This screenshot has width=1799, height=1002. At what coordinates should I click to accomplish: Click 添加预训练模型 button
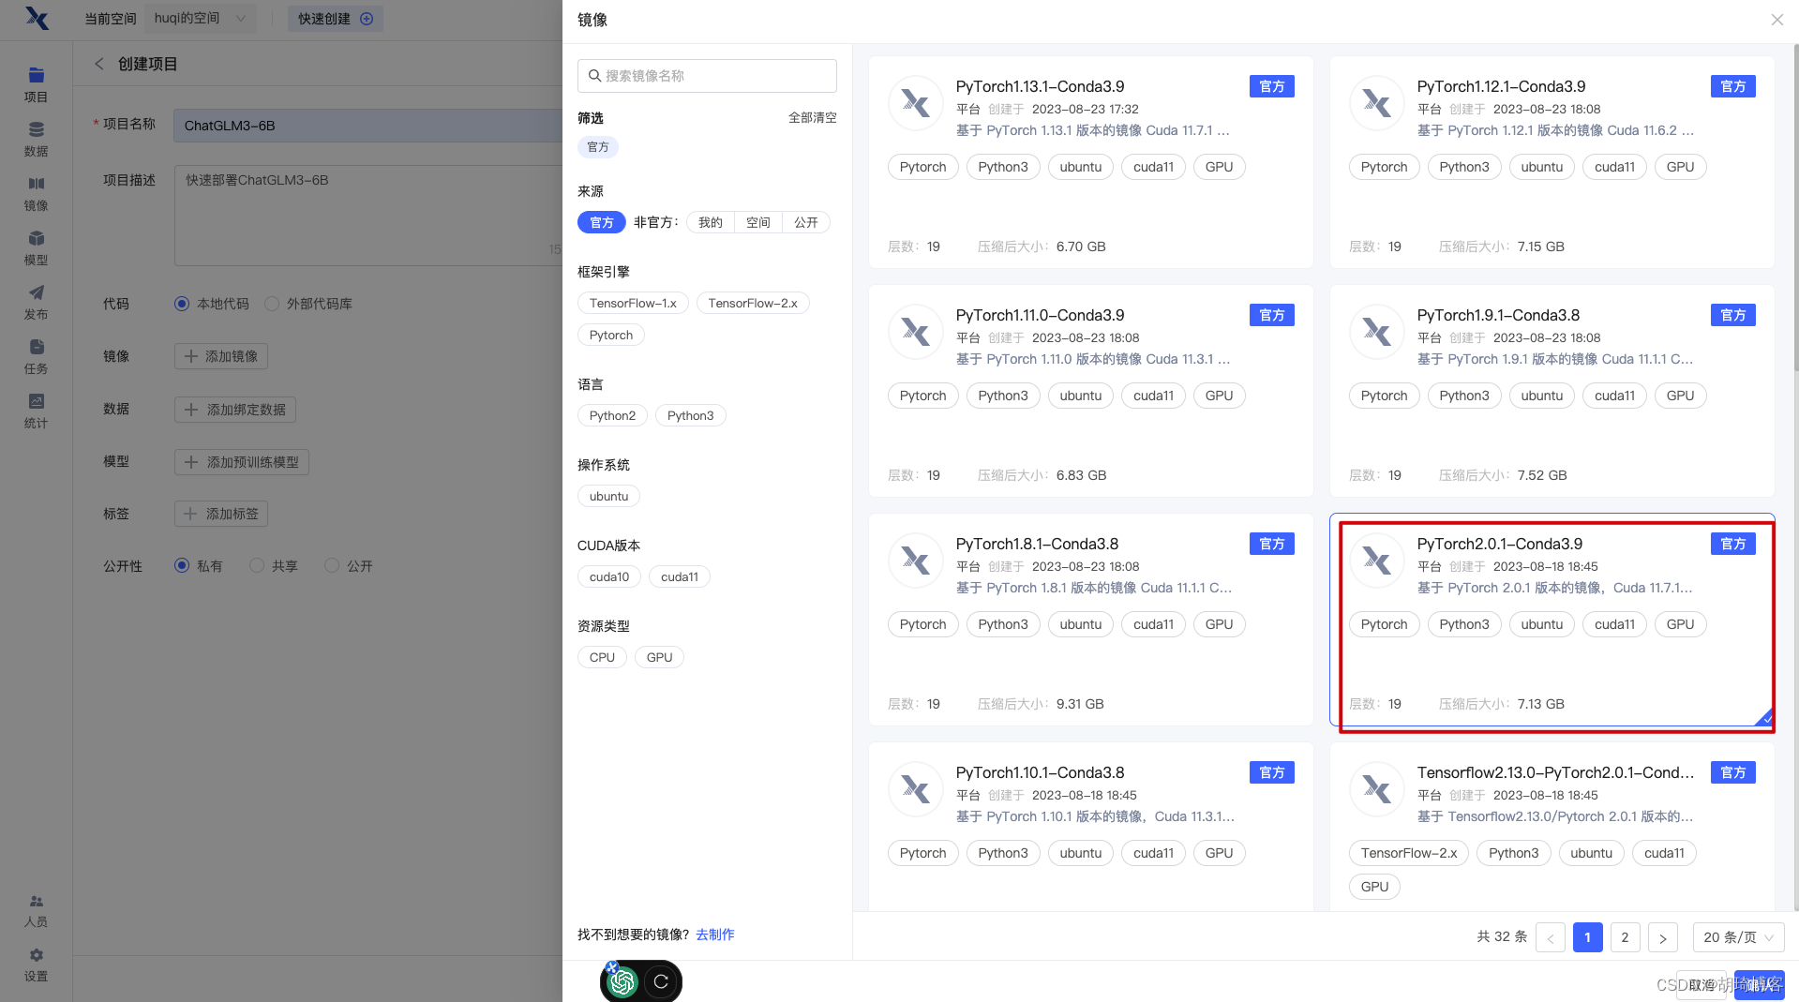click(x=242, y=462)
